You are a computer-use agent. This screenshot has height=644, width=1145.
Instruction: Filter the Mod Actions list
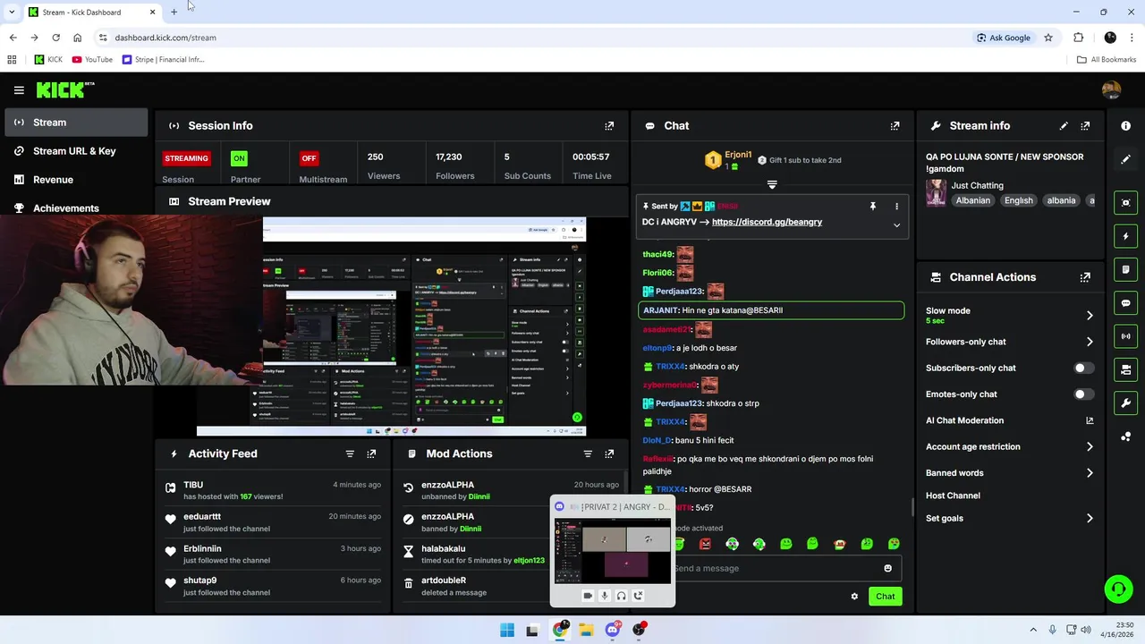[588, 453]
